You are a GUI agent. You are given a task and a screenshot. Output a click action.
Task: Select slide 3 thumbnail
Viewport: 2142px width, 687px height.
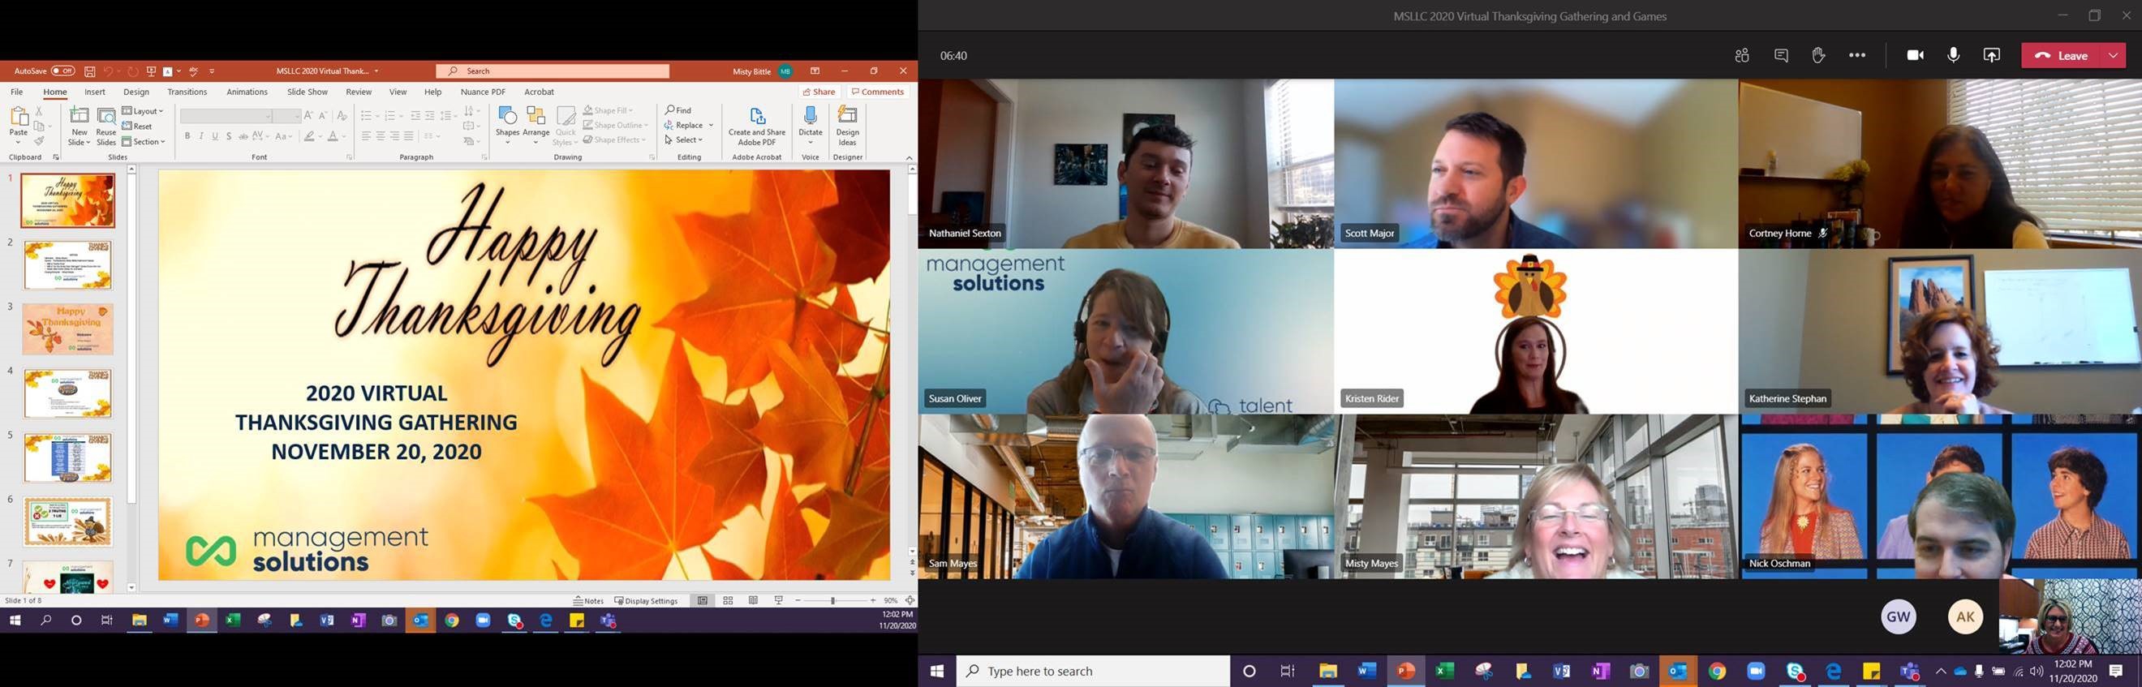click(x=68, y=328)
